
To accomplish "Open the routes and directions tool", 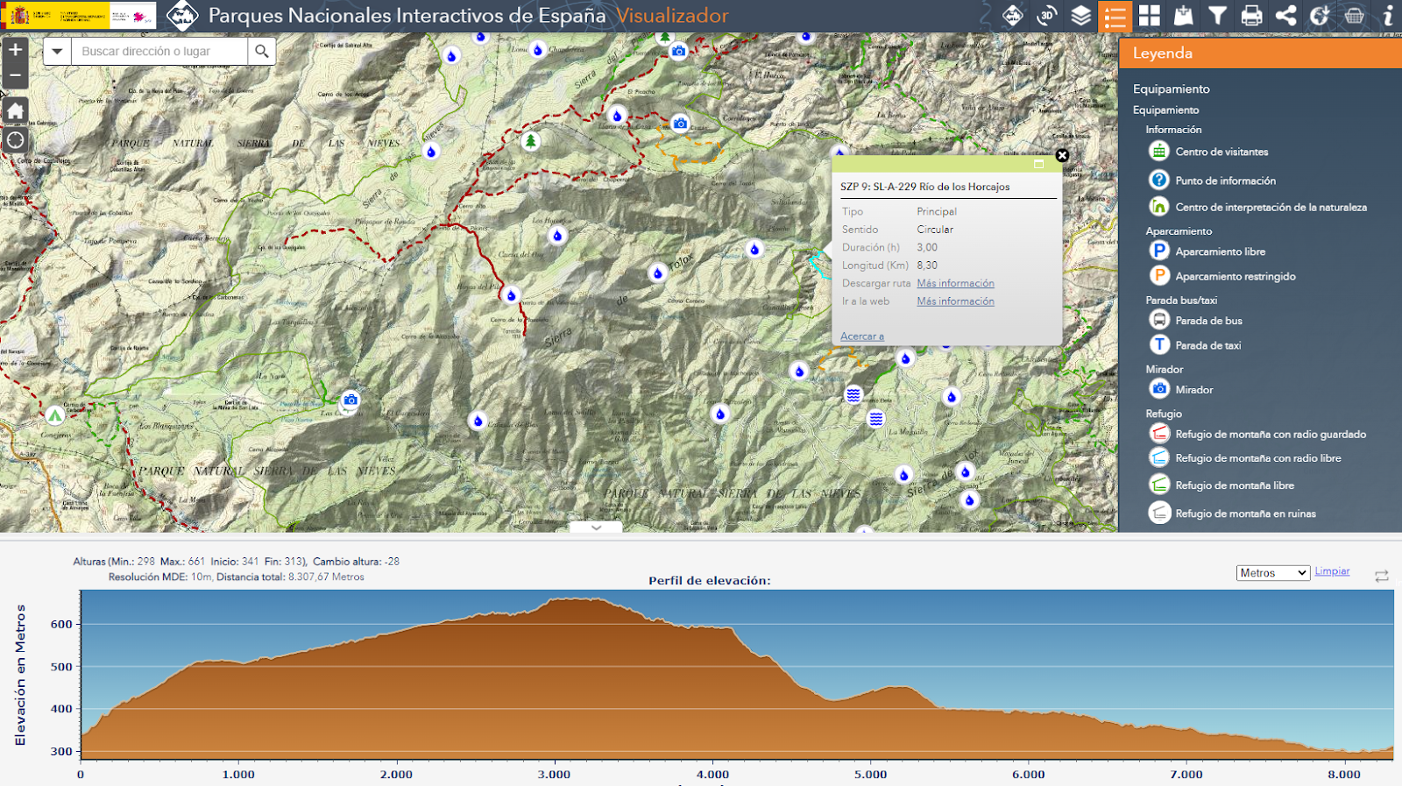I will click(x=1013, y=16).
